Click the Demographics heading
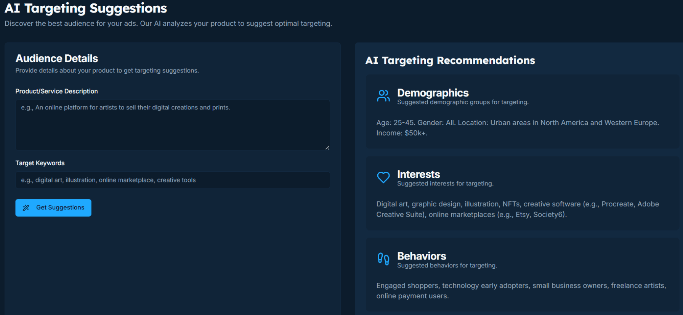Viewport: 683px width, 315px height. point(433,93)
